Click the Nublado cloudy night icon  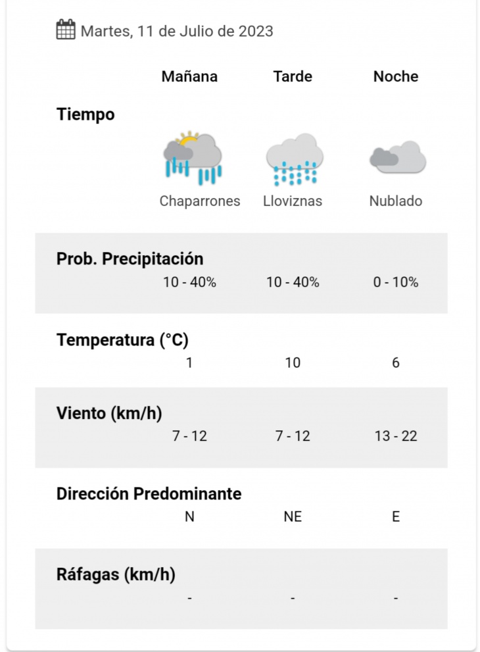(x=398, y=157)
